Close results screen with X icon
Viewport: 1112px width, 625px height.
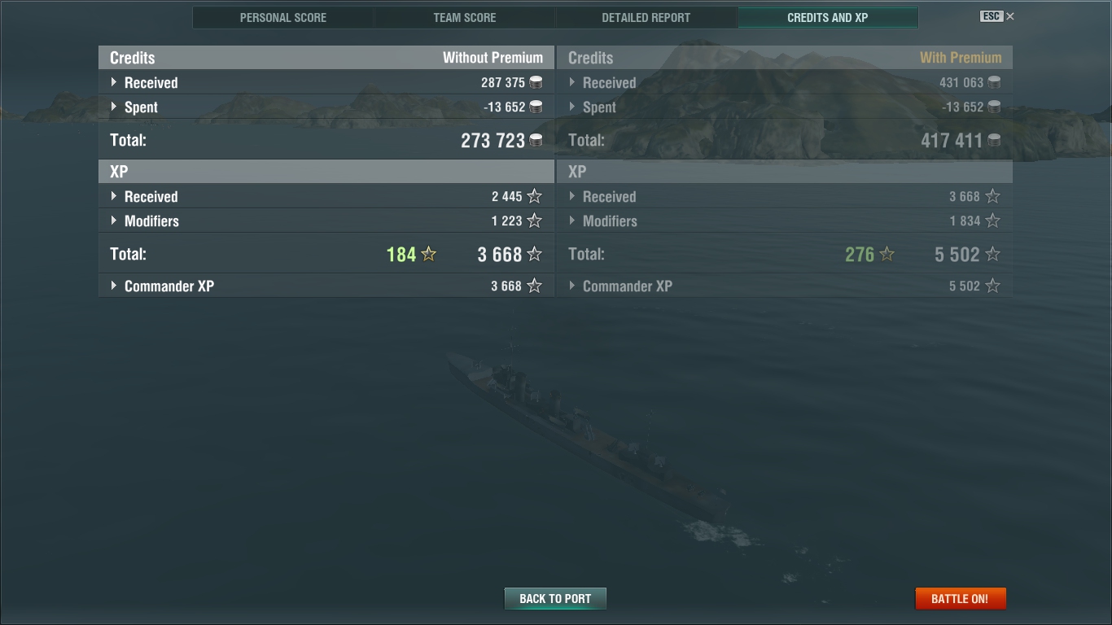tap(1010, 16)
